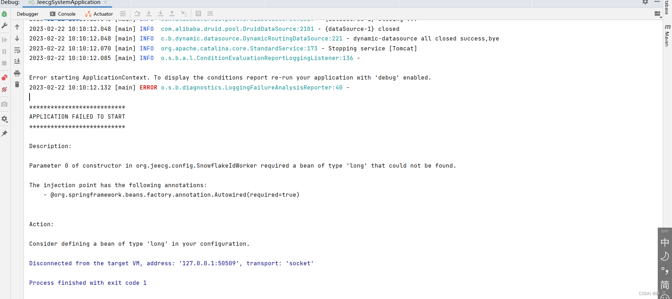Pin the debug tab with pin icon
Image resolution: width=672 pixels, height=299 pixels.
point(4,134)
